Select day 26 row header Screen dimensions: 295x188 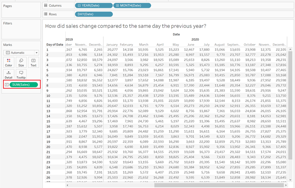pyautogui.click(x=48, y=178)
